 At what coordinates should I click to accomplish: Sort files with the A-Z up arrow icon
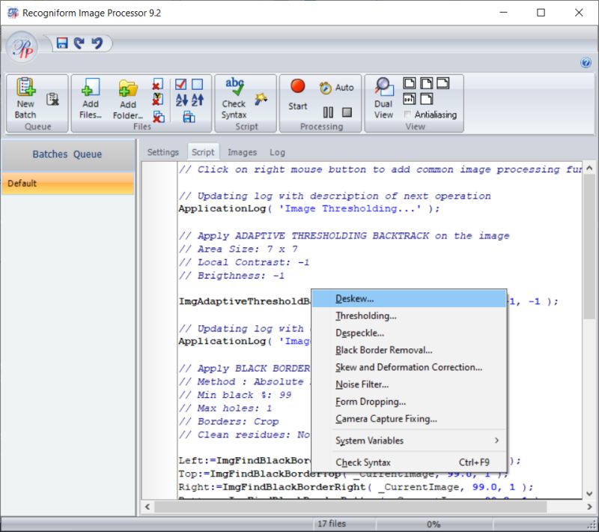coord(198,100)
